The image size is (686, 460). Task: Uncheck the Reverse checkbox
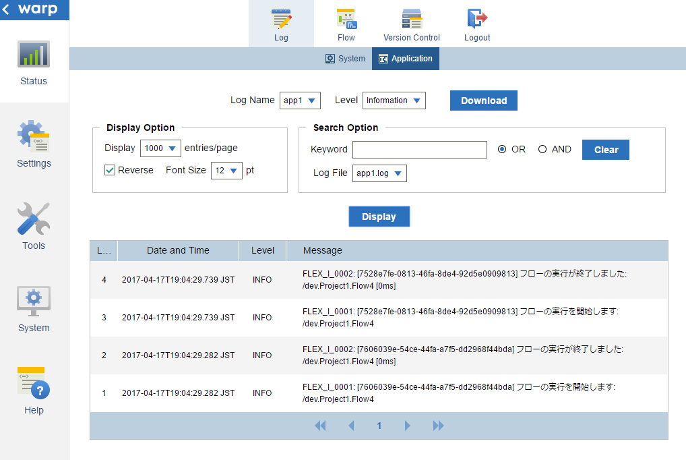[x=109, y=170]
